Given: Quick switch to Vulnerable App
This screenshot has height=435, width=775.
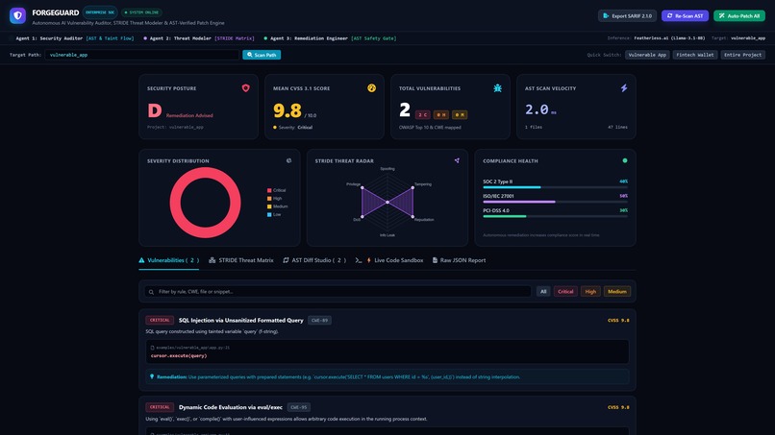Looking at the screenshot, I should [647, 55].
